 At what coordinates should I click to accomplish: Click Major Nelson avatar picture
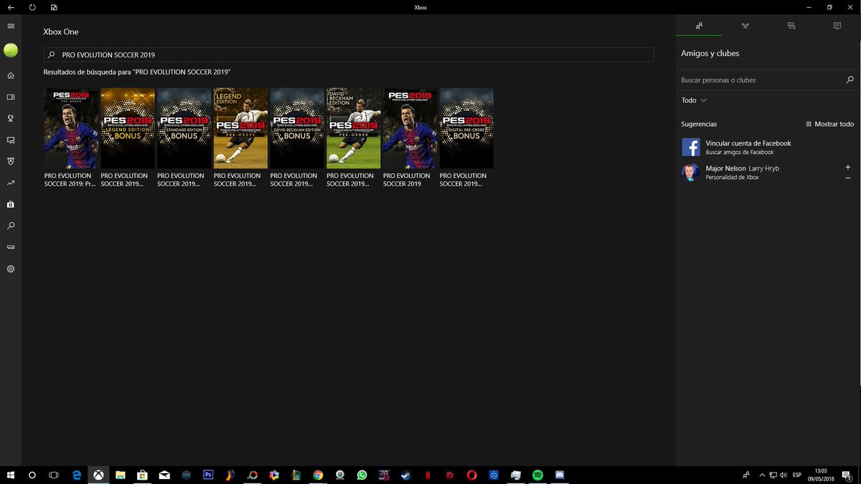point(691,172)
